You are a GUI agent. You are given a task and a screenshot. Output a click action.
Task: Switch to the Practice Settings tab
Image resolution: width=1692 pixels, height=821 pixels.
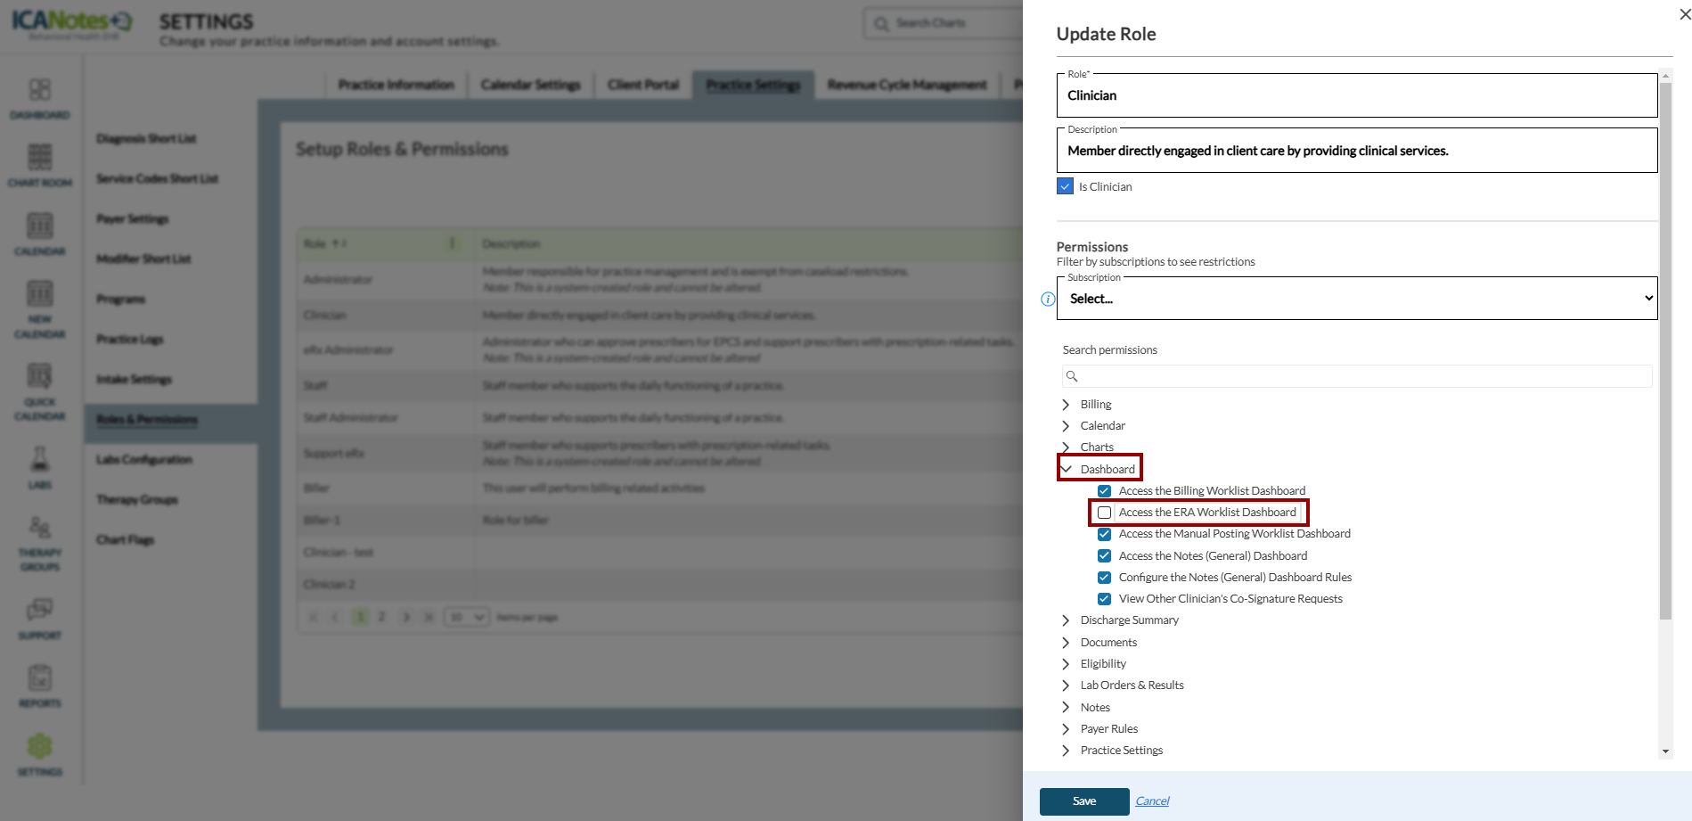[x=754, y=85]
